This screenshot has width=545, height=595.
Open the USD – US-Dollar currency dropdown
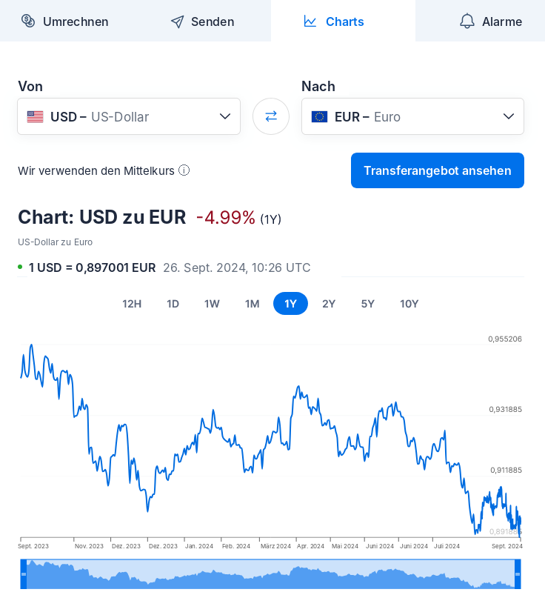coord(129,116)
